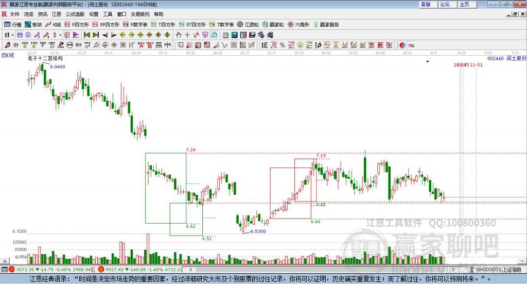The image size is (527, 284).
Task: Click right arrow of horizontal chart scrollbar
Action: pyautogui.click(x=453, y=270)
